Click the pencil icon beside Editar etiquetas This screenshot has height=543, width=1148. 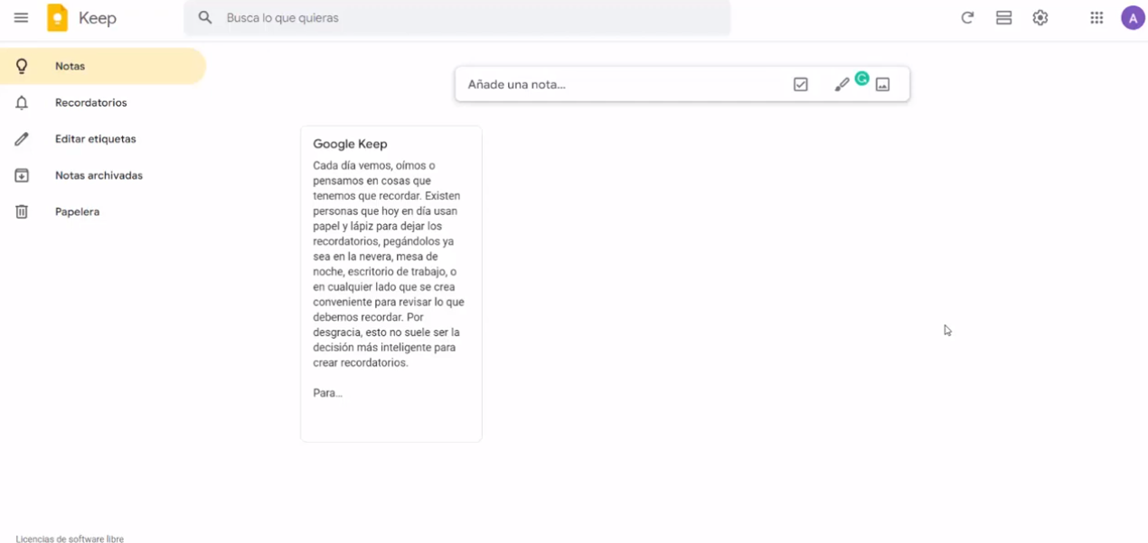point(22,139)
